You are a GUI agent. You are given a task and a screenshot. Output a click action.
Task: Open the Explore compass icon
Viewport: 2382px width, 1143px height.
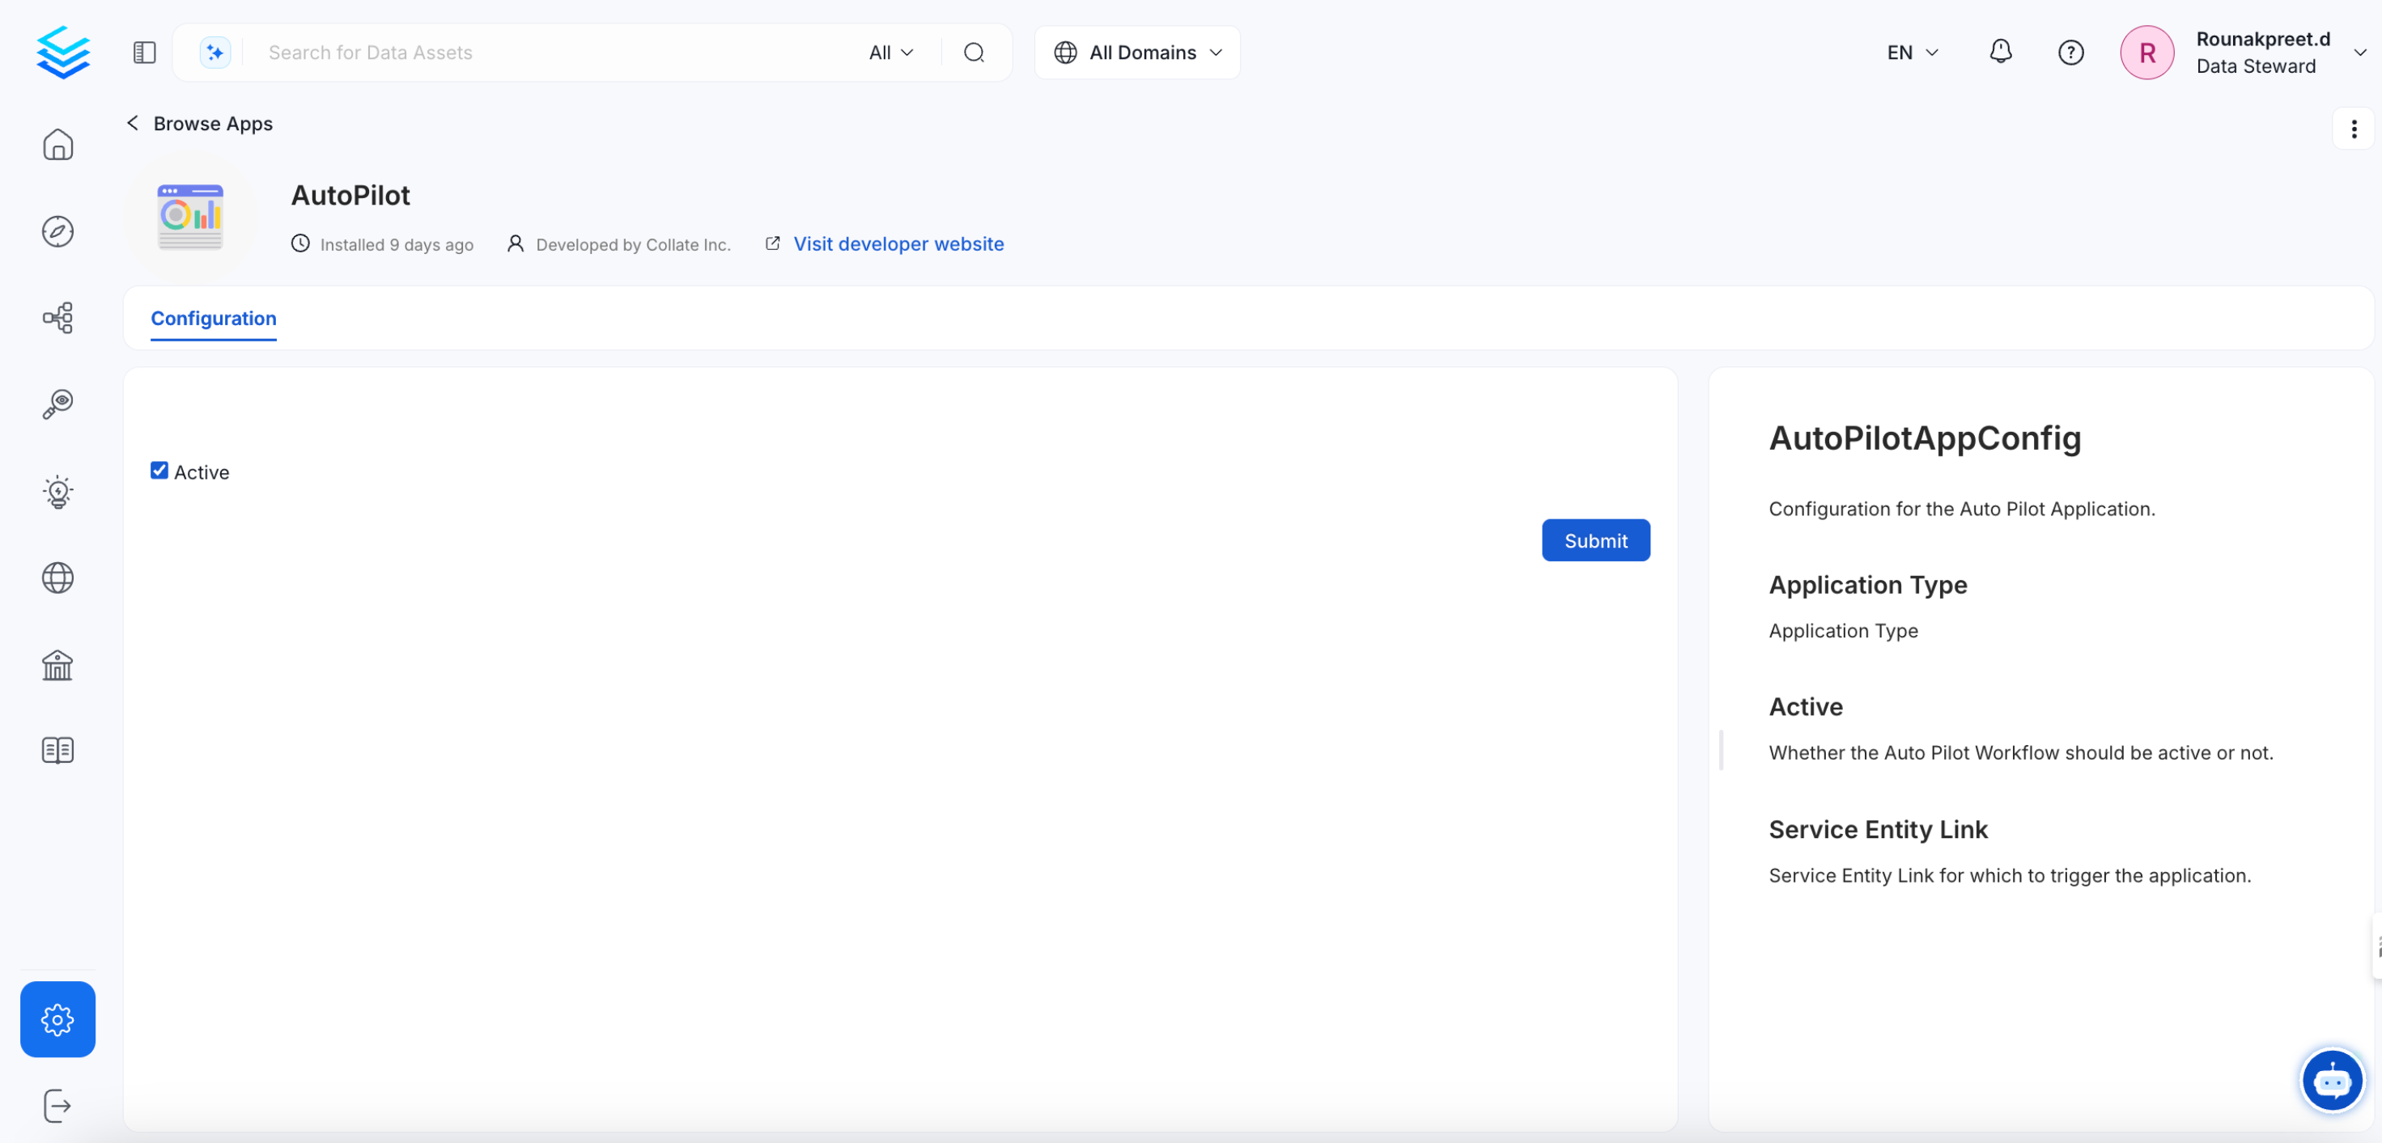coord(57,231)
